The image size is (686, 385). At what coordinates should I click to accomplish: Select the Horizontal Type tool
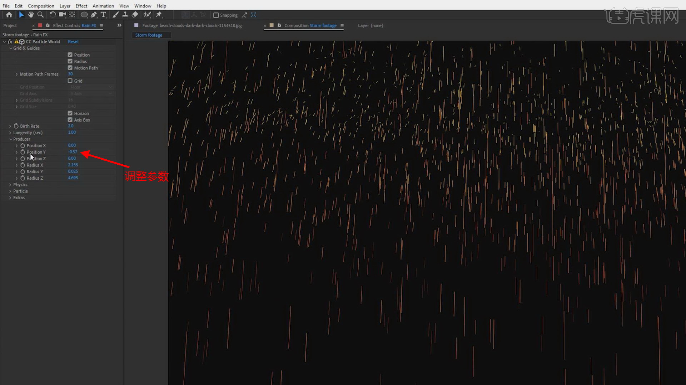pos(104,15)
